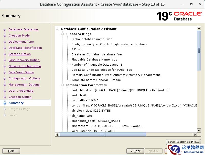This screenshot has height=155, width=205.
Task: Go to Management Options step
Action: [x=24, y=85]
